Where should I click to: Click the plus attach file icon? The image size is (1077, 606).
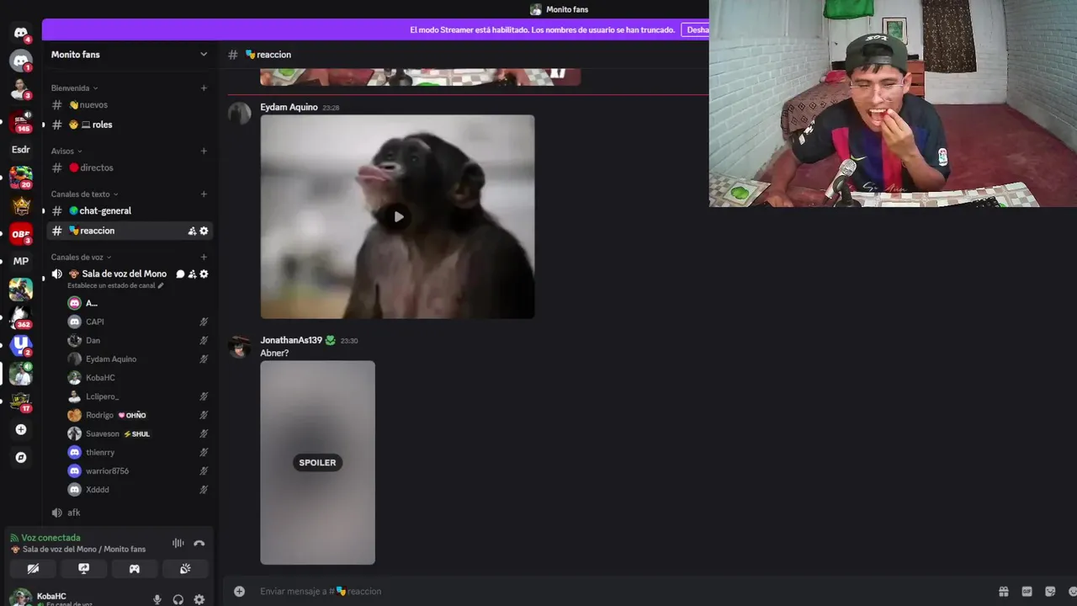239,591
